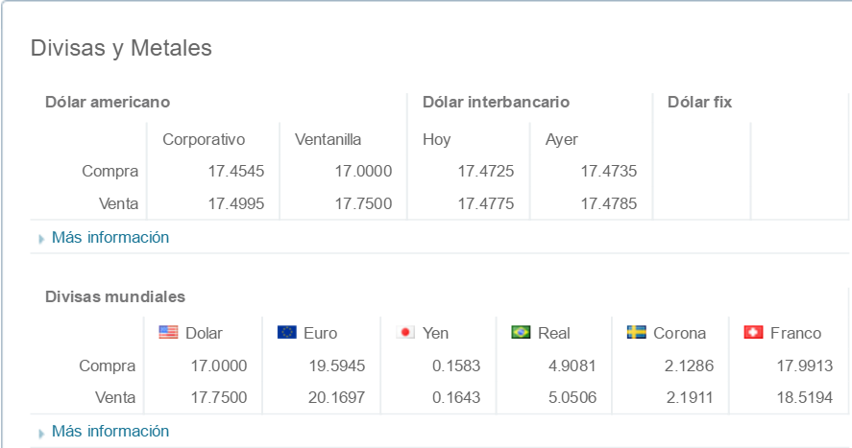The image size is (852, 448).
Task: Expand arrow beside Divisas mundiales Más información
Action: click(41, 432)
